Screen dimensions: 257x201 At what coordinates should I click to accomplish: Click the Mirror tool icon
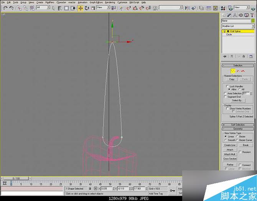[187, 8]
